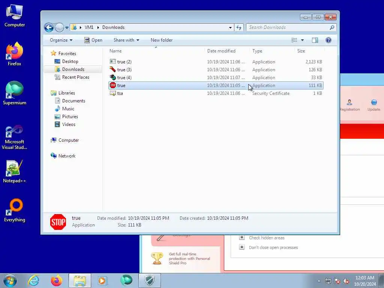Open the Action Center flag tray icon
Viewport: 384px width, 288px height.
point(337,281)
